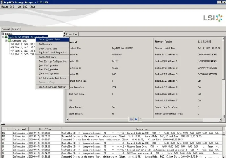Screen dimensions: 226x158
Task: Select the Slot 0 SAS drive icon
Action: pos(13,44)
